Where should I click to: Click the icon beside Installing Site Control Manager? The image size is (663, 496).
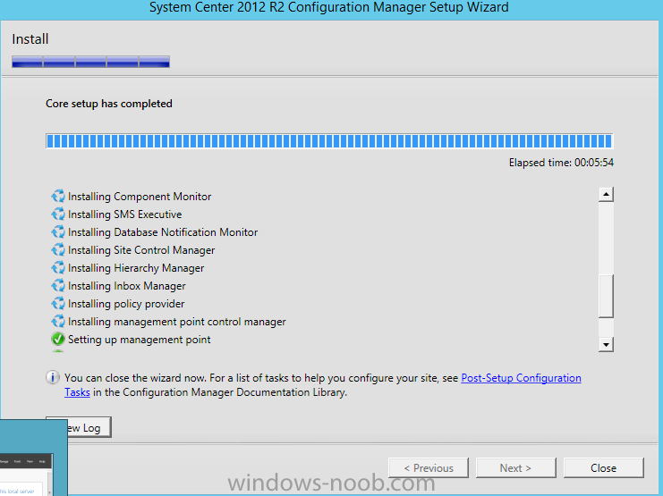58,249
